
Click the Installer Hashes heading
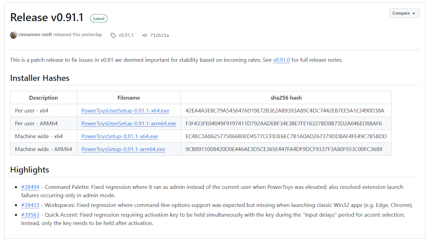(39, 78)
